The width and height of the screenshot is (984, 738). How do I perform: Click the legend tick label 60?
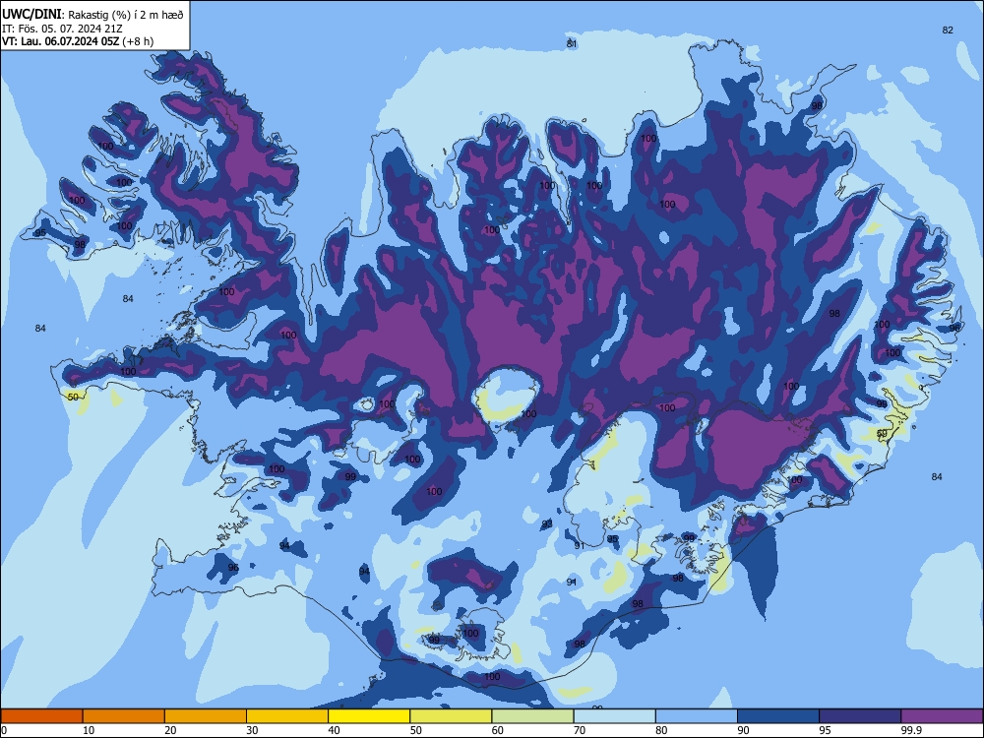coord(498,730)
